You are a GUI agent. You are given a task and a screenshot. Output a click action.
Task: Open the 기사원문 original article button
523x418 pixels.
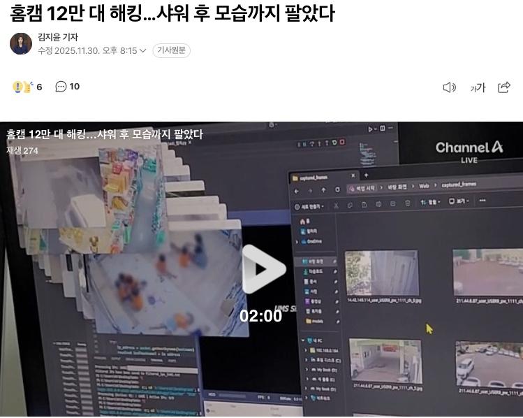point(171,50)
